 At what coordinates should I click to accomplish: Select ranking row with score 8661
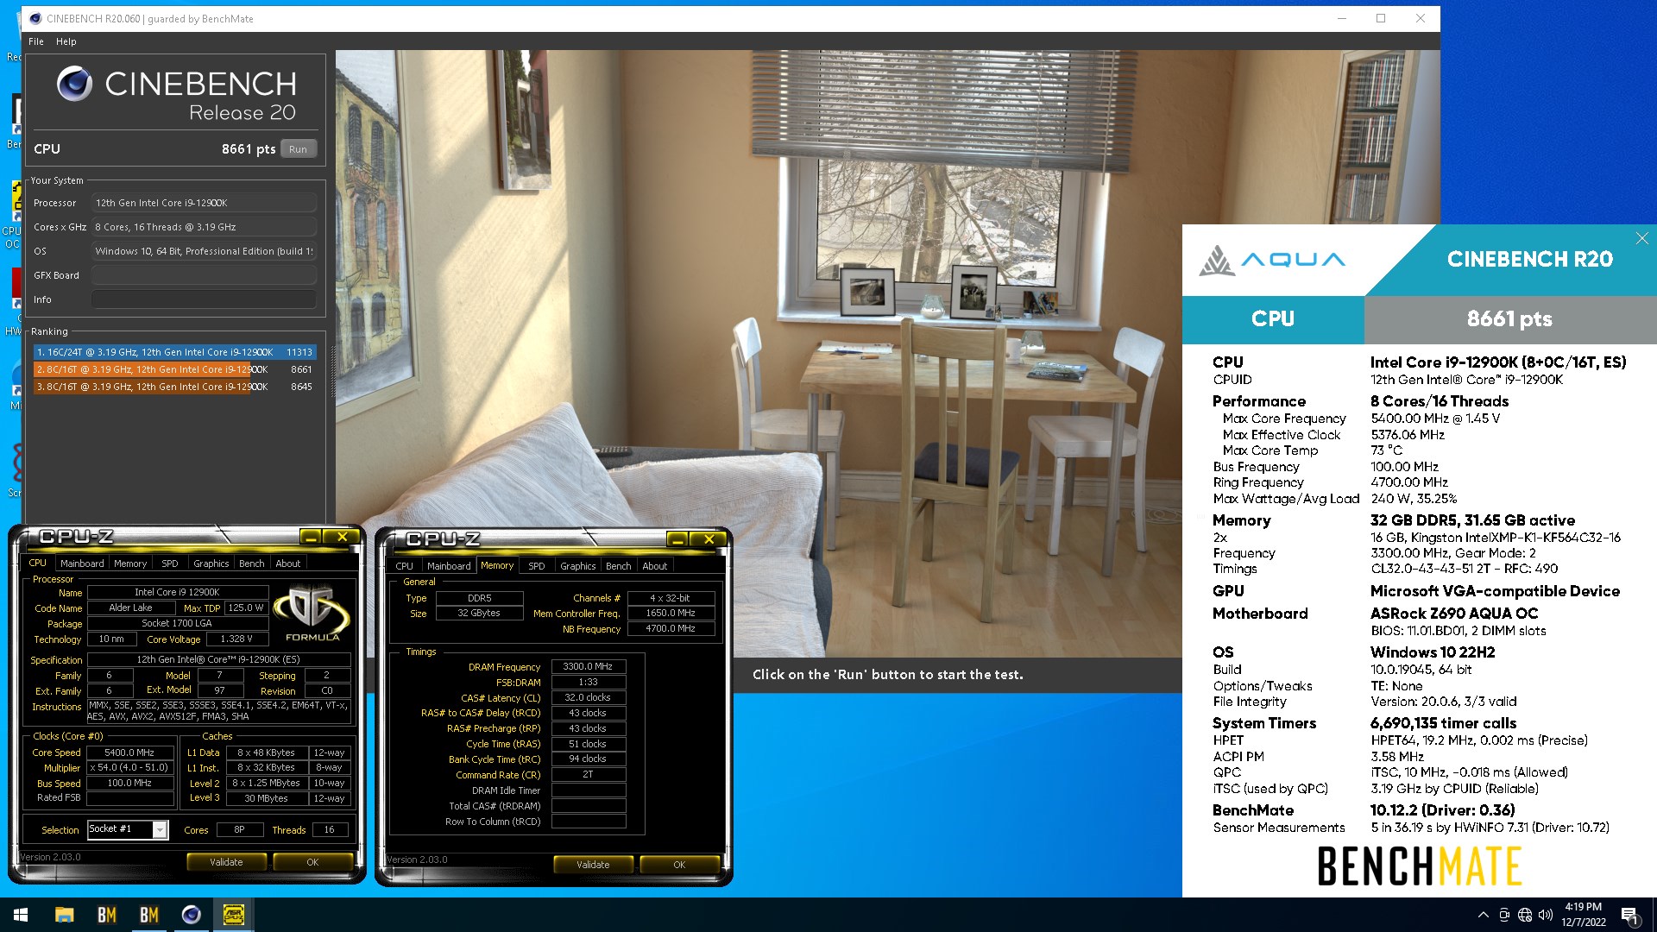(x=174, y=369)
